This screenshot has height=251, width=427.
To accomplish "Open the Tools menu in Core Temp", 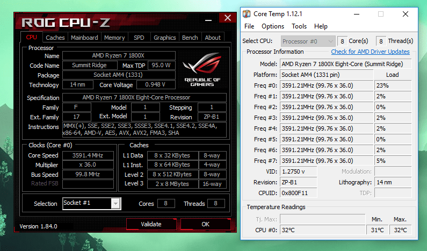I will tap(299, 26).
